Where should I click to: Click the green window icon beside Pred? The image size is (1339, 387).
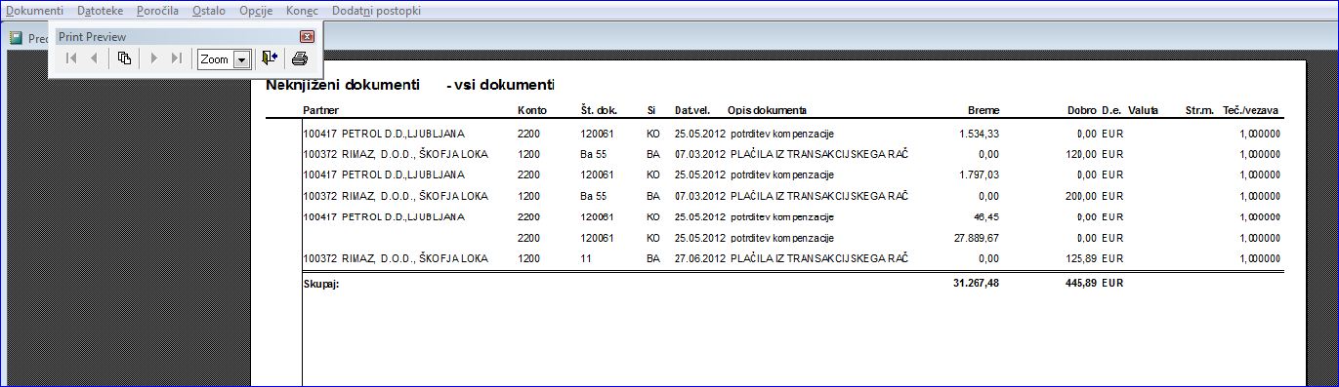pos(16,38)
